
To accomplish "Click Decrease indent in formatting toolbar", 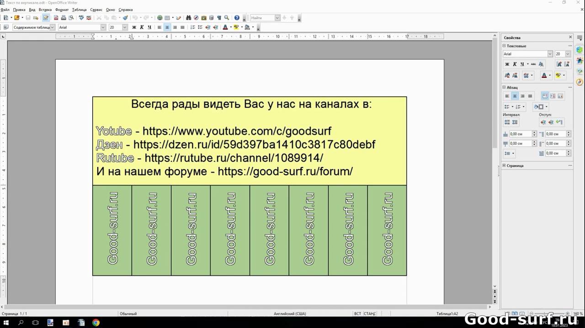I will (207, 27).
